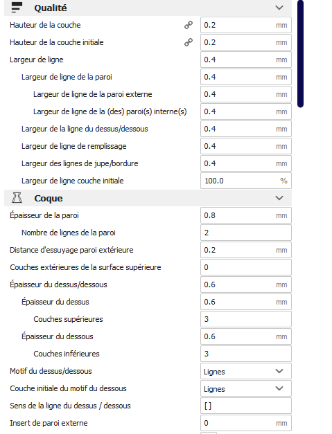The width and height of the screenshot is (332, 434).
Task: Open Couche initiale du motif du dessous dropdown
Action: [246, 388]
